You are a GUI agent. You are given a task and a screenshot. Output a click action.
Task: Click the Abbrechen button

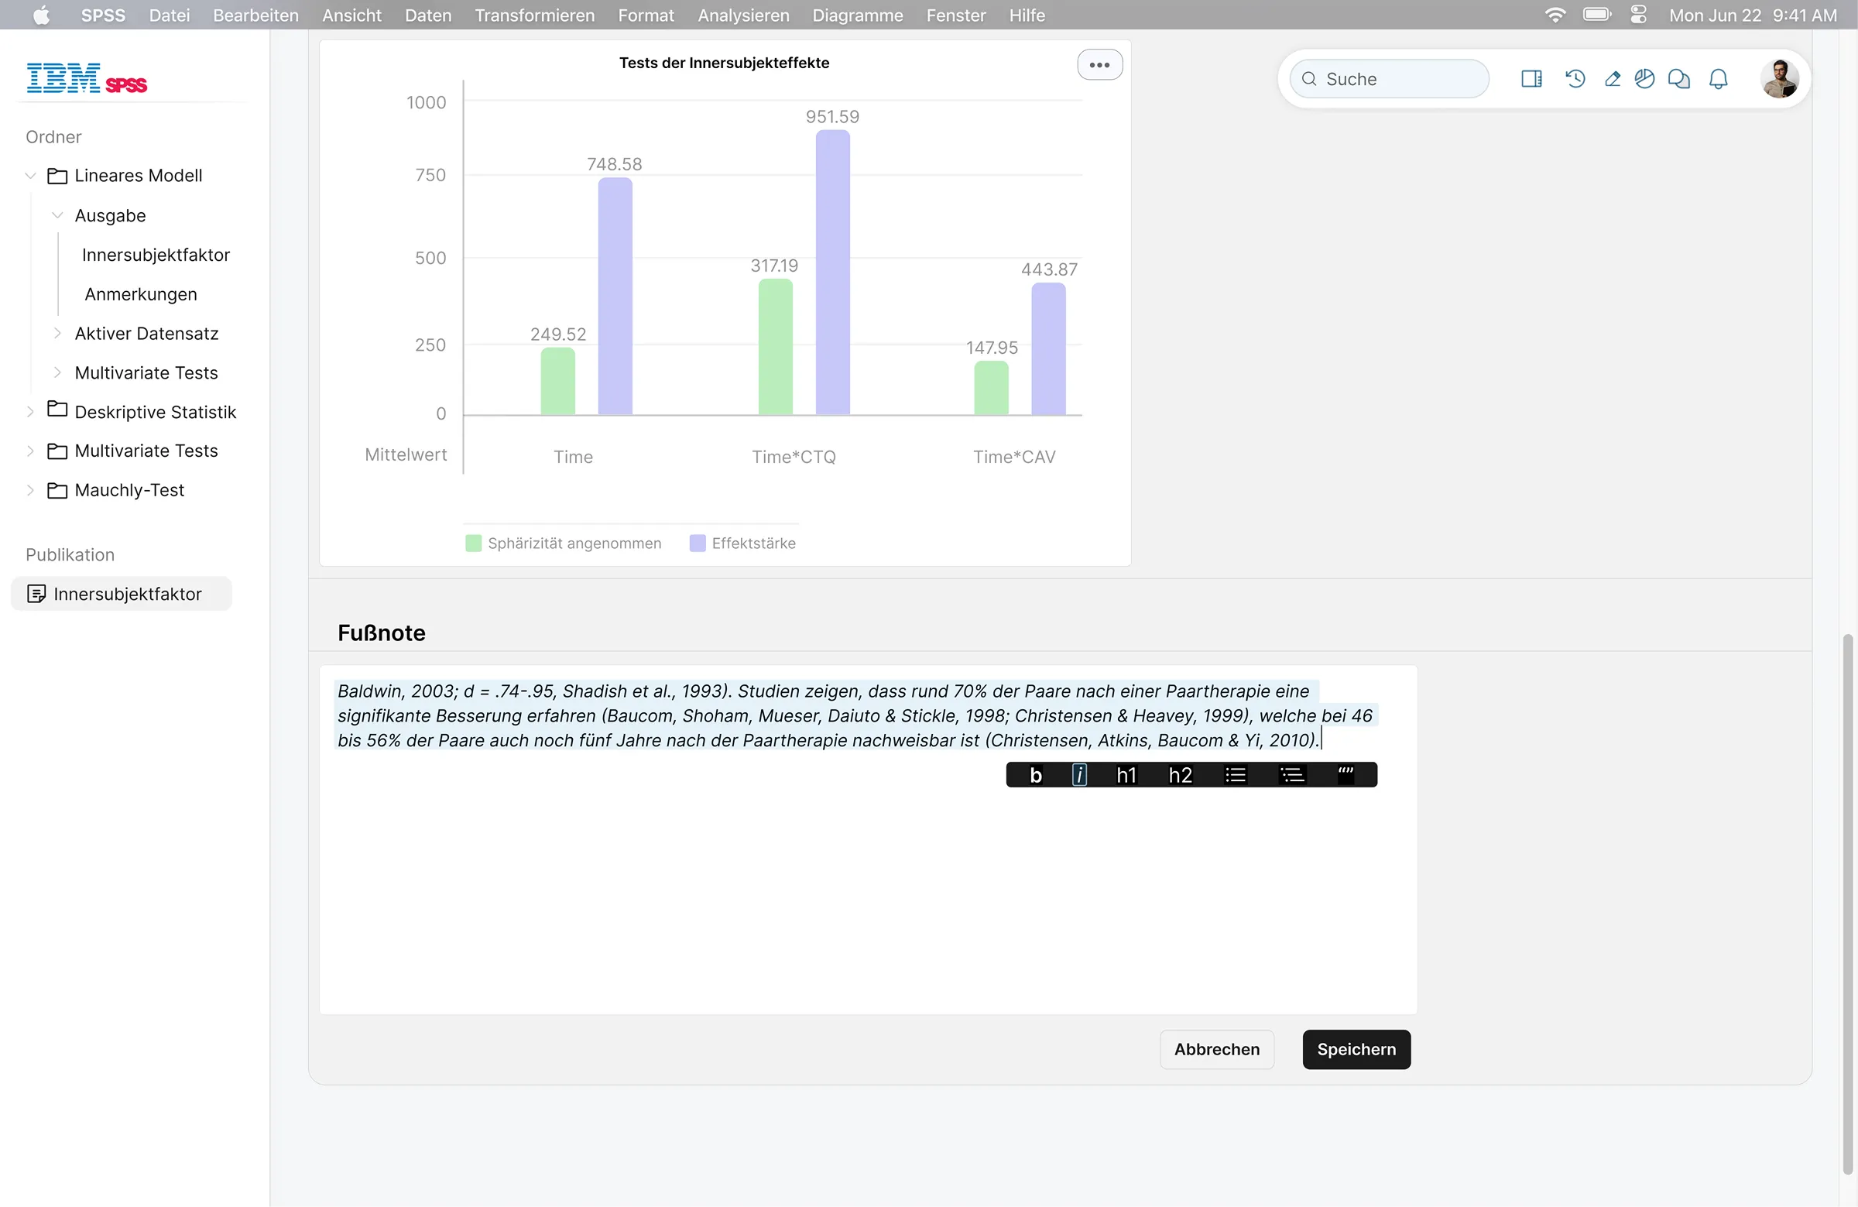tap(1216, 1049)
